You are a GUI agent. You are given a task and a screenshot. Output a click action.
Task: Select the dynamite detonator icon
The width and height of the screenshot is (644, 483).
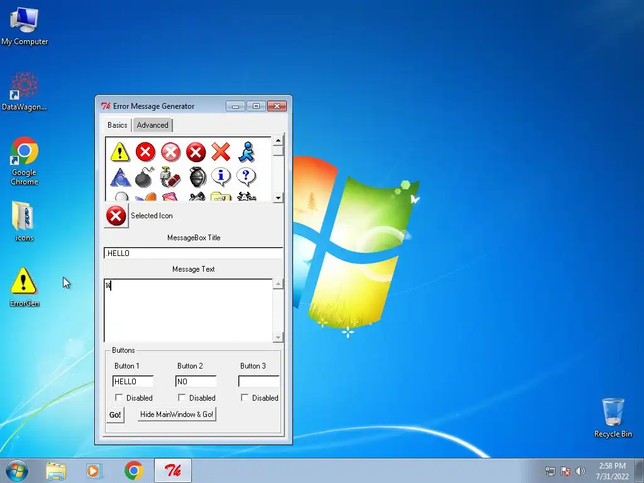pyautogui.click(x=170, y=177)
